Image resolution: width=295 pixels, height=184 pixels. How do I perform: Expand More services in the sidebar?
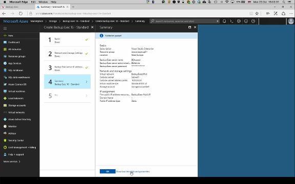click(x=12, y=162)
